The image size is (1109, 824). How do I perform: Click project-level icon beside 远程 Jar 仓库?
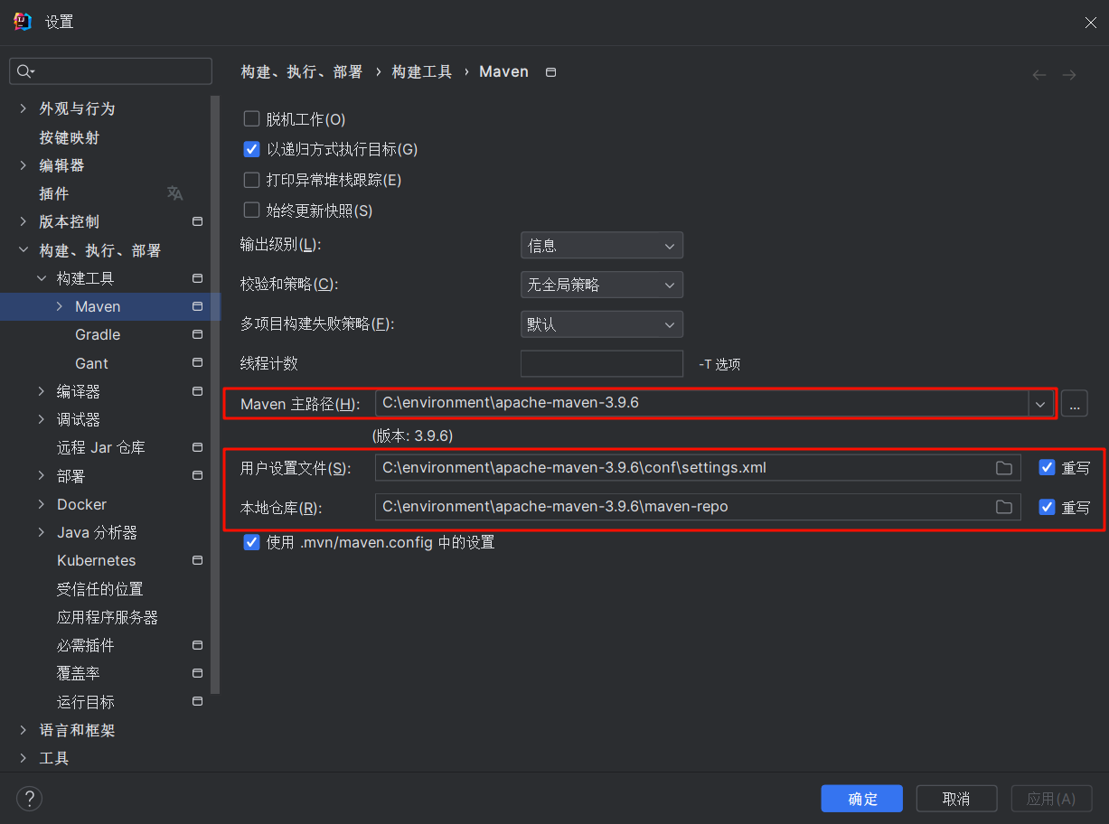point(197,447)
